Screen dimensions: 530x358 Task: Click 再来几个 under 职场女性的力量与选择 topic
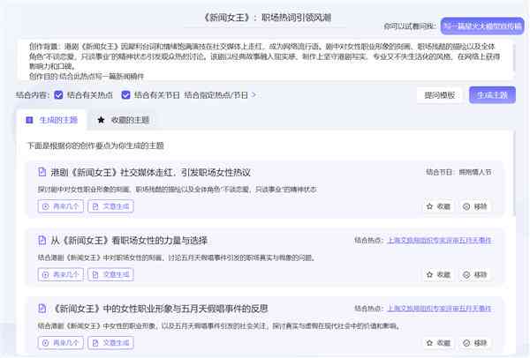click(x=61, y=274)
